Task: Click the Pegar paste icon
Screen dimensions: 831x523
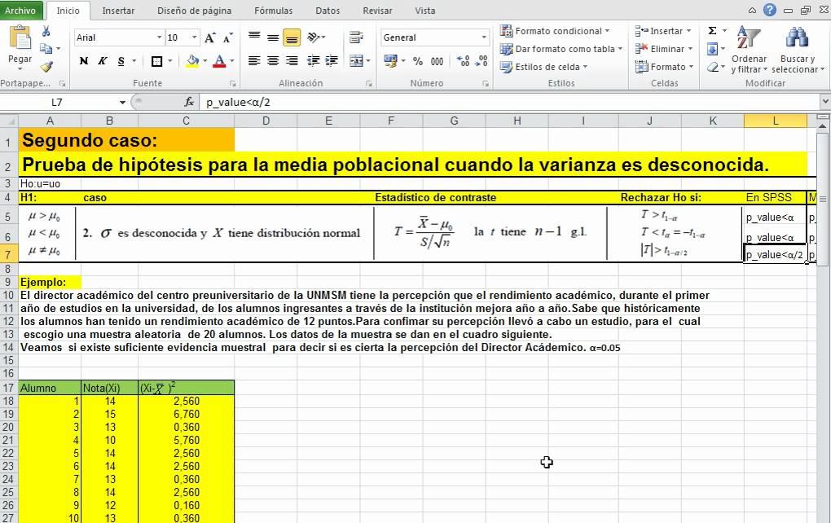Action: pos(20,38)
